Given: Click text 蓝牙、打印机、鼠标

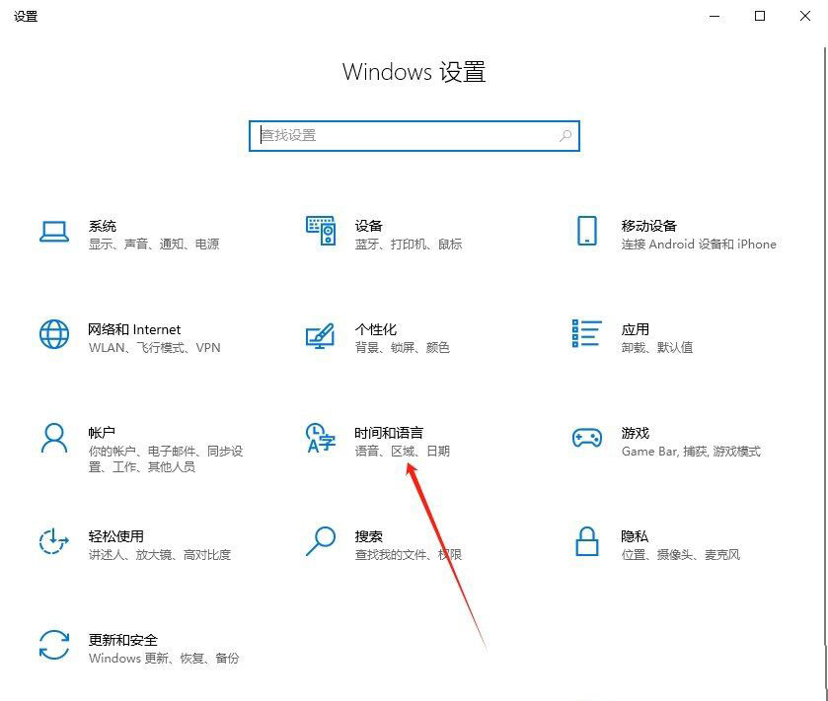Looking at the screenshot, I should 409,244.
